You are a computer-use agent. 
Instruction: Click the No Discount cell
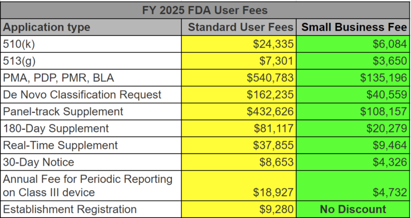click(x=353, y=209)
